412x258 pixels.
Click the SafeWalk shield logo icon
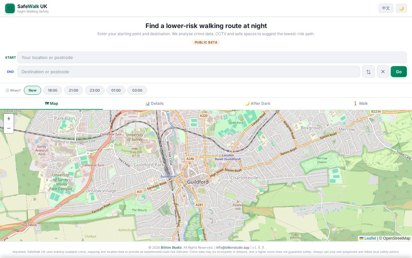click(x=10, y=8)
